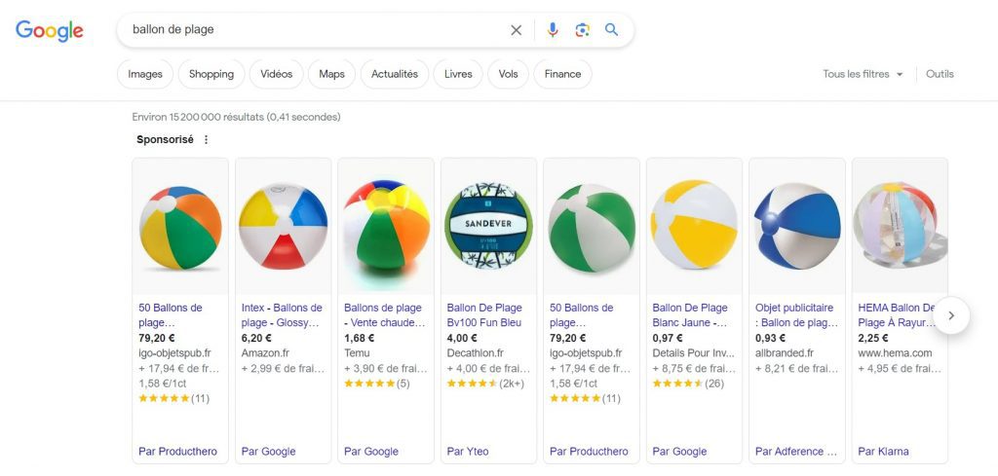Switch to the Images tab
Image resolution: width=998 pixels, height=476 pixels.
145,74
